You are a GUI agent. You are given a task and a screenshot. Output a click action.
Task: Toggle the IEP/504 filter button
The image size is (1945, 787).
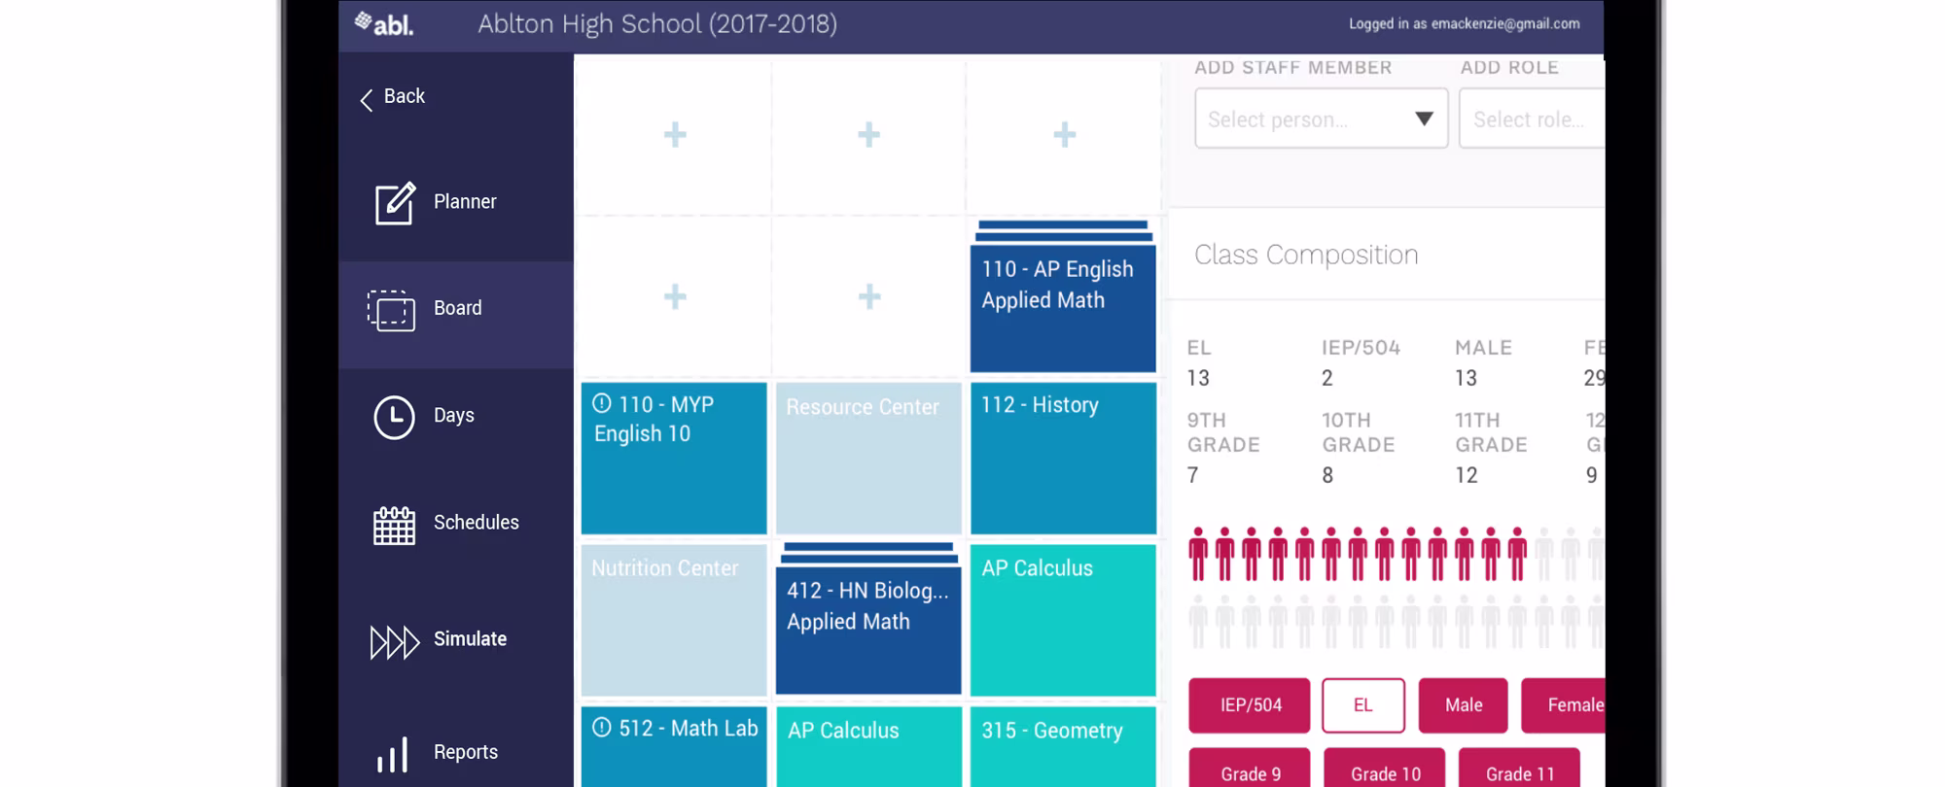click(1250, 705)
